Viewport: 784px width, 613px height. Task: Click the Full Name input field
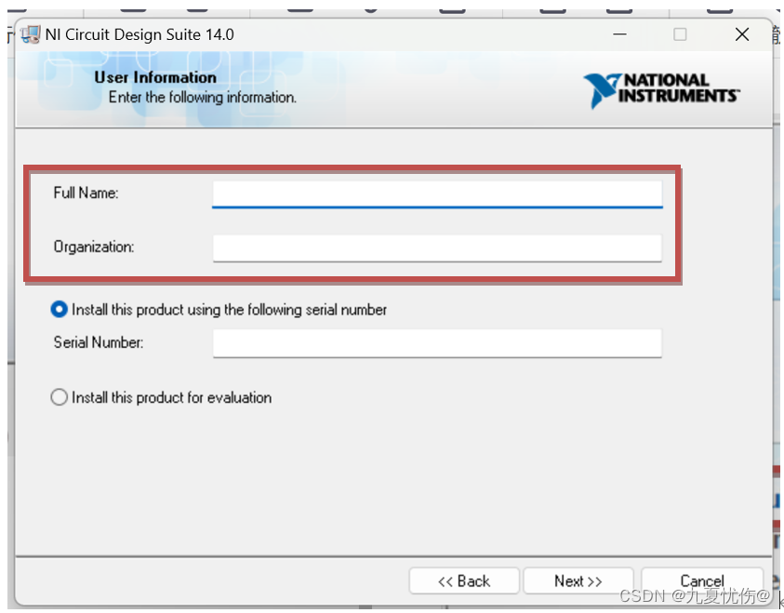pos(437,194)
